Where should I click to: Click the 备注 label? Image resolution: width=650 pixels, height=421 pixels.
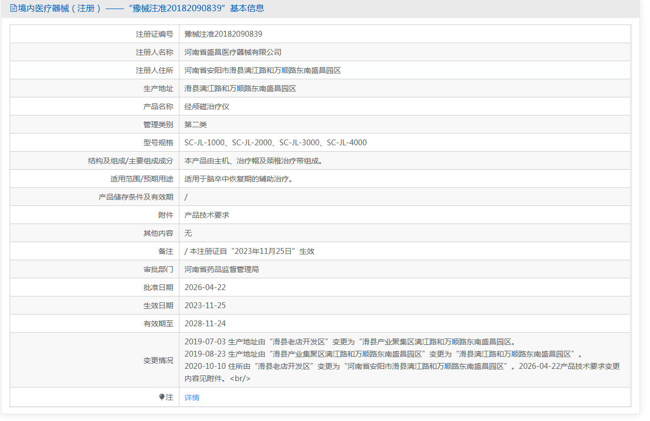tap(166, 251)
